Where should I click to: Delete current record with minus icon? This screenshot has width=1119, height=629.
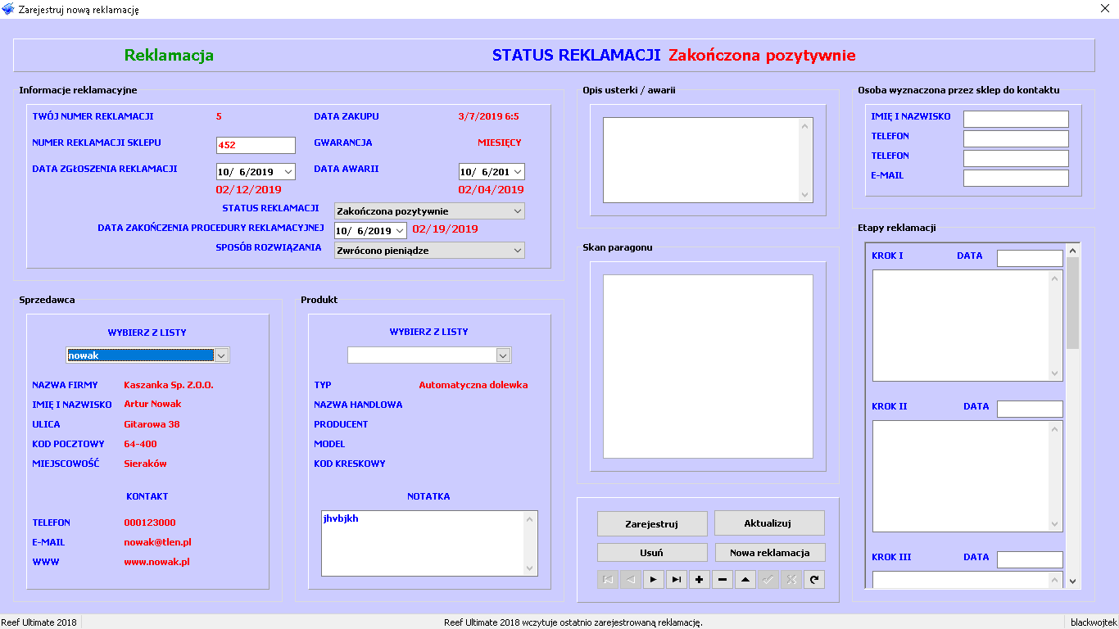click(x=723, y=580)
